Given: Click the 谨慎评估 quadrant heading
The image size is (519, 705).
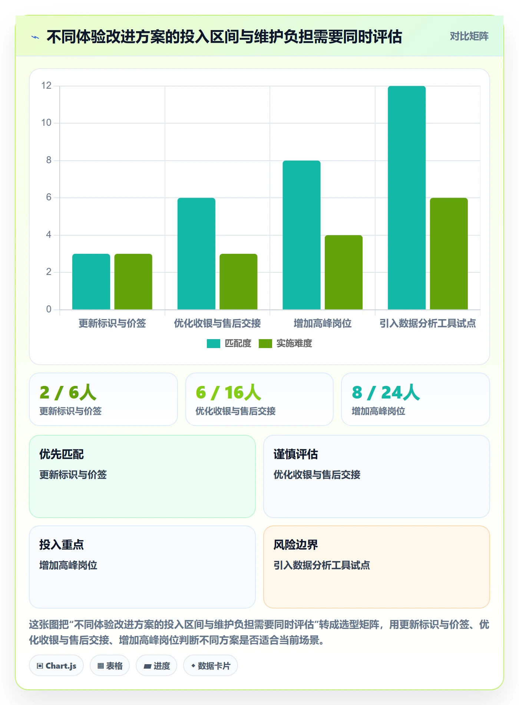Looking at the screenshot, I should [x=296, y=454].
